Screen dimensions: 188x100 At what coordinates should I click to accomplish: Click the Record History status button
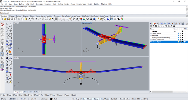pyautogui.click(x=125, y=99)
